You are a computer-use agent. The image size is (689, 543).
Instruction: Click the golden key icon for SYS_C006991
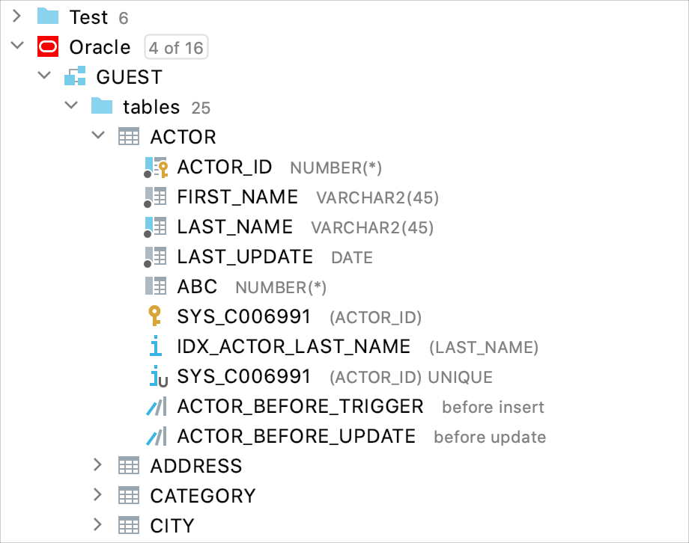click(155, 316)
